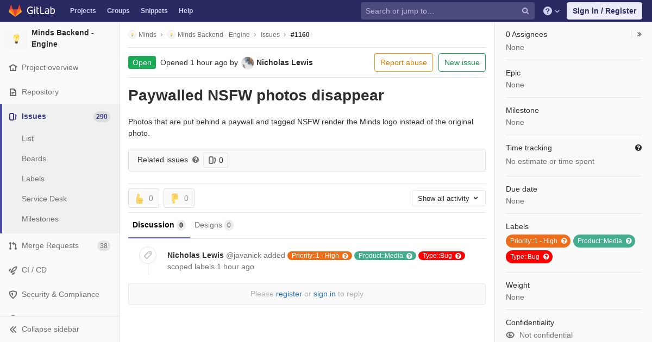Image resolution: width=652 pixels, height=342 pixels.
Task: Click help icon on sidebar Type::Bug label
Action: point(546,257)
